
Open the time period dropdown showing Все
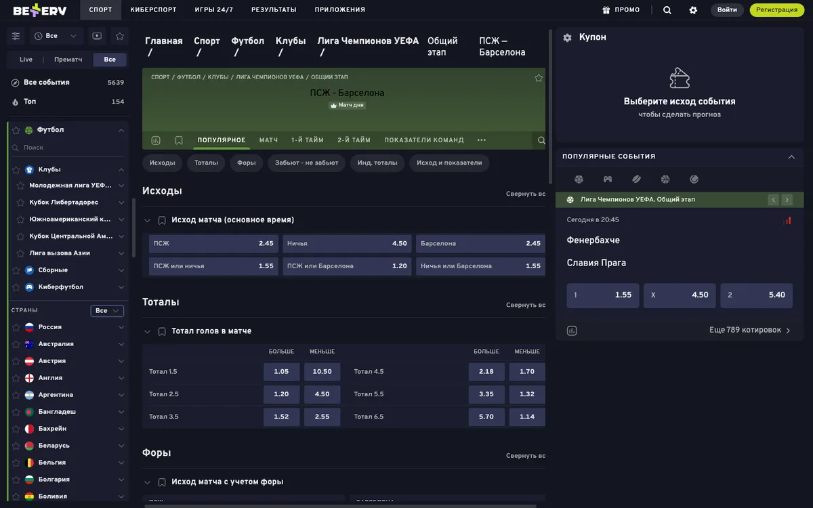(57, 36)
